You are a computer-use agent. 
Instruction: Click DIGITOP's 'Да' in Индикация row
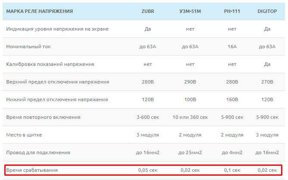pyautogui.click(x=267, y=29)
